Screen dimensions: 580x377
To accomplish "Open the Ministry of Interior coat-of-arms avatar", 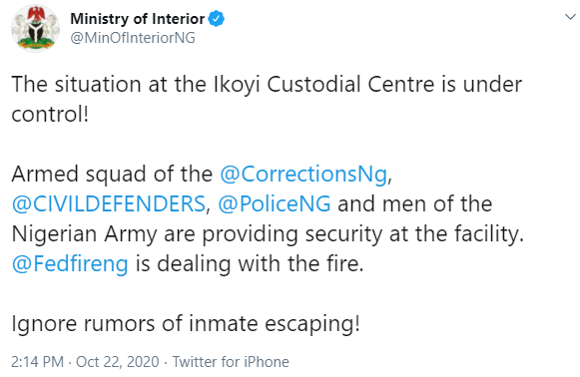I will tap(35, 28).
